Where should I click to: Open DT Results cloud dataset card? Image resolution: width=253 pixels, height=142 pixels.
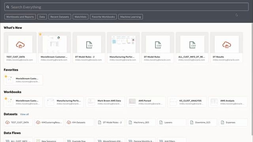[x=227, y=47]
